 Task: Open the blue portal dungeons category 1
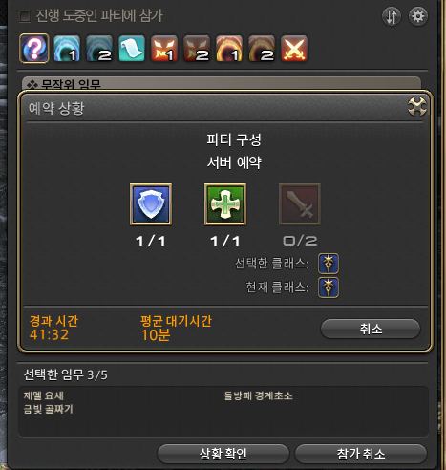click(67, 49)
